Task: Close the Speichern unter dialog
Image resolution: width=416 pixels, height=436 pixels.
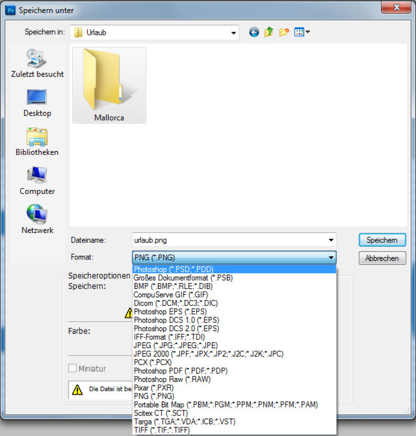Action: pos(396,7)
